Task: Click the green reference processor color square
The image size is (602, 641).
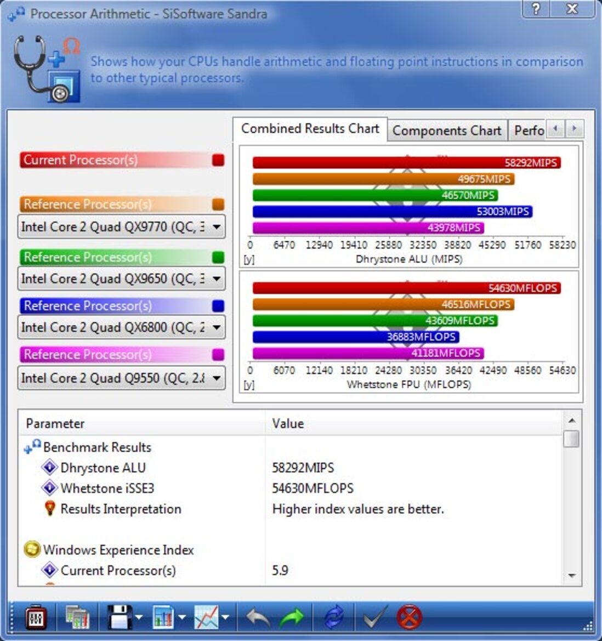Action: coord(218,257)
